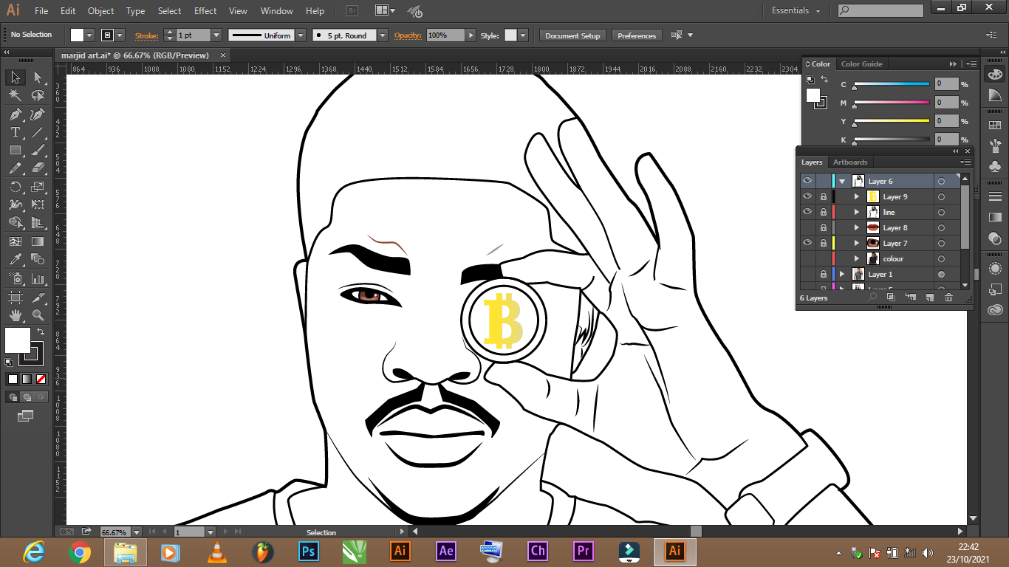
Task: Click the Cyan slider in Color panel
Action: tap(892, 84)
